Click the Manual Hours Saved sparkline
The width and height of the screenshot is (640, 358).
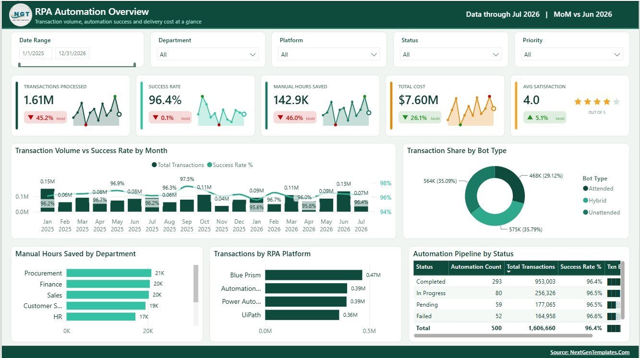click(346, 111)
